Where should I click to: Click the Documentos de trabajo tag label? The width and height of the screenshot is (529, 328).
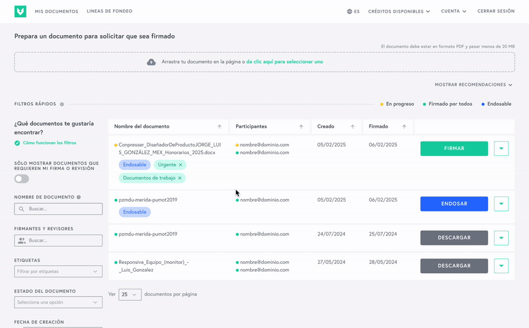[149, 178]
